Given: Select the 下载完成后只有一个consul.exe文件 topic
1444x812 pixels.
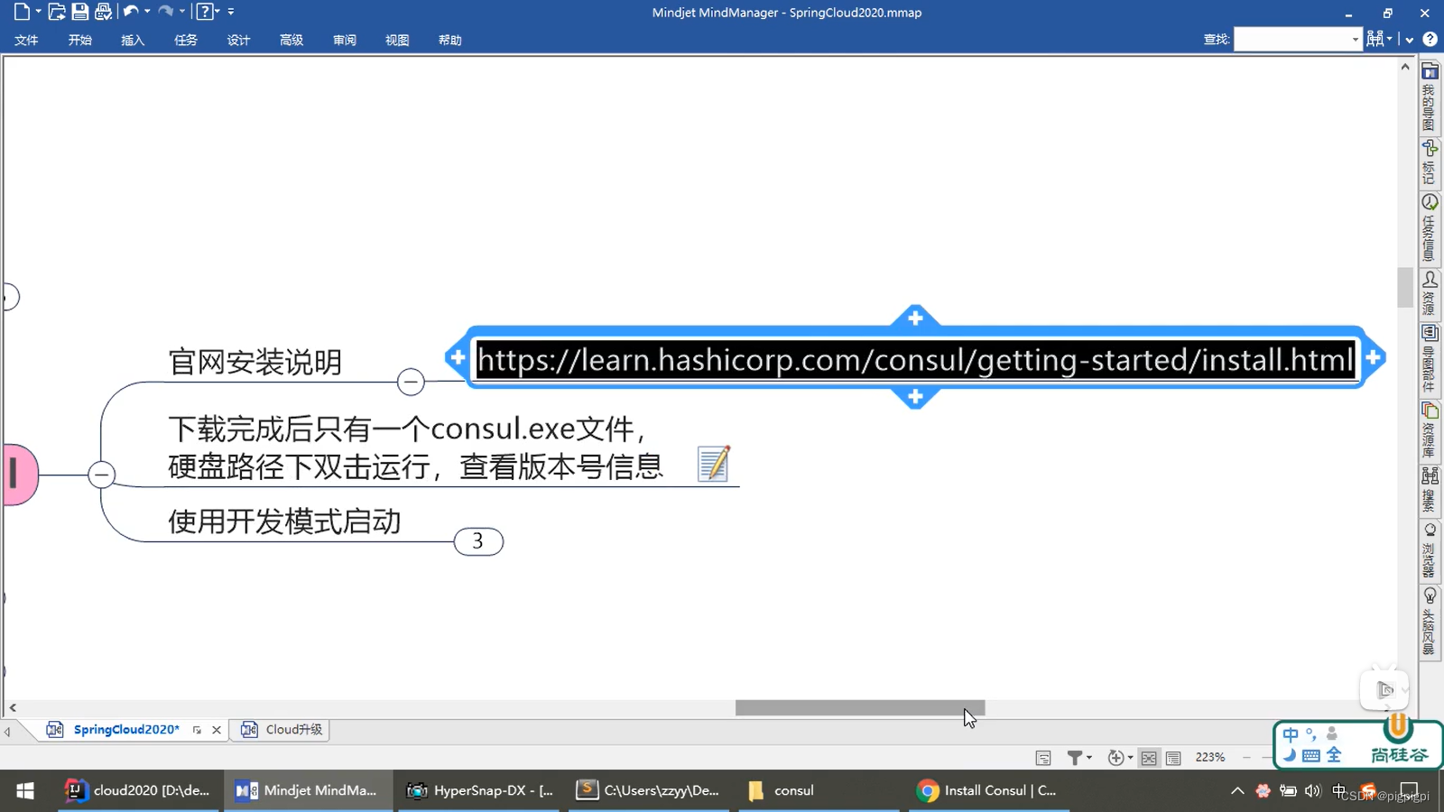Looking at the screenshot, I should pyautogui.click(x=415, y=448).
